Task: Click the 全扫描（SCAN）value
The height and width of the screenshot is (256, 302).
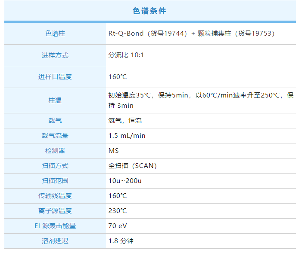Action: 132,166
